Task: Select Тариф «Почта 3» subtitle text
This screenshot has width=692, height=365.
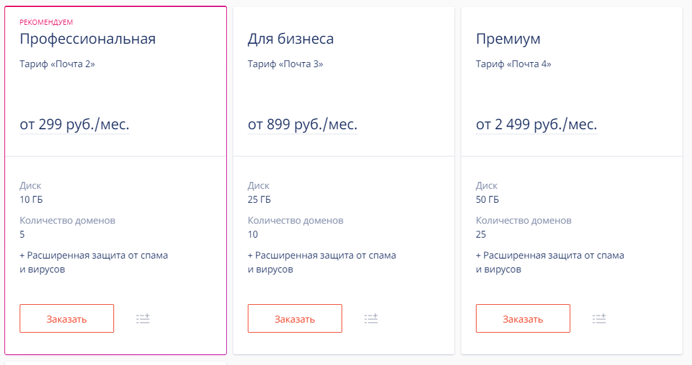Action: [x=285, y=64]
